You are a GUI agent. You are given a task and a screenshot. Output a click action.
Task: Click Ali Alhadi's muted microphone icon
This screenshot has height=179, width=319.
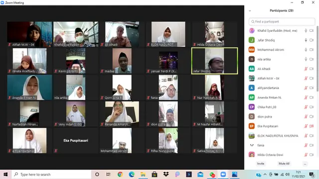pos(306,69)
